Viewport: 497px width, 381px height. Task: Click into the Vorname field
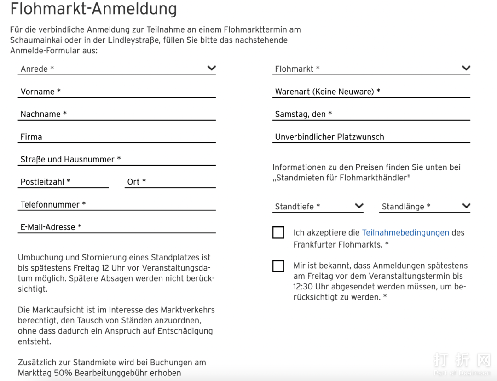point(117,92)
